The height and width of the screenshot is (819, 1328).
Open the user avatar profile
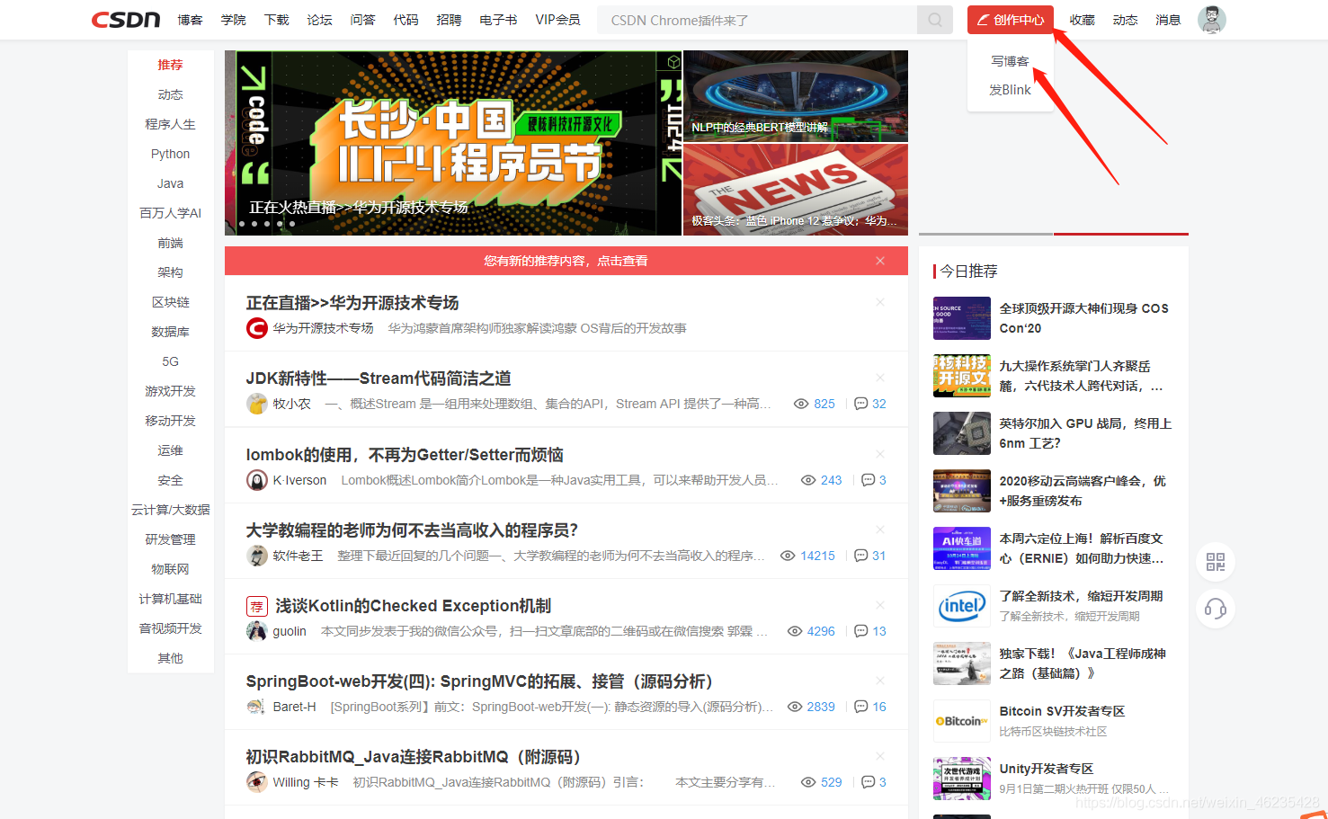tap(1212, 20)
